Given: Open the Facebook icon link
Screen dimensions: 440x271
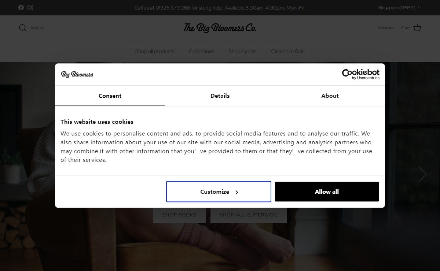Looking at the screenshot, I should pos(21,7).
